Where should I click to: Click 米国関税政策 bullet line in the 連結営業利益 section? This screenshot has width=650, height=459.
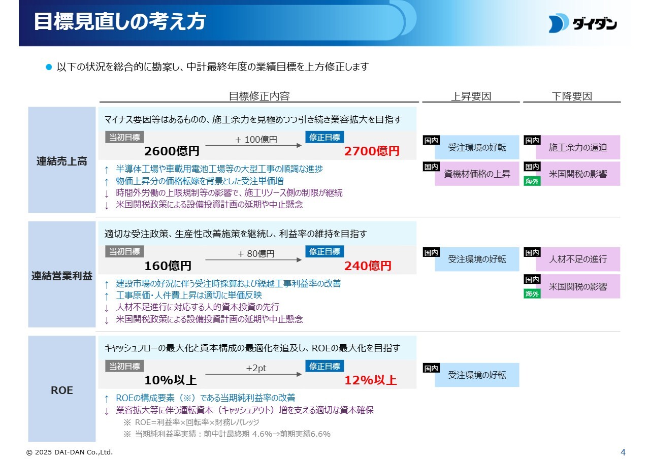[x=209, y=319]
